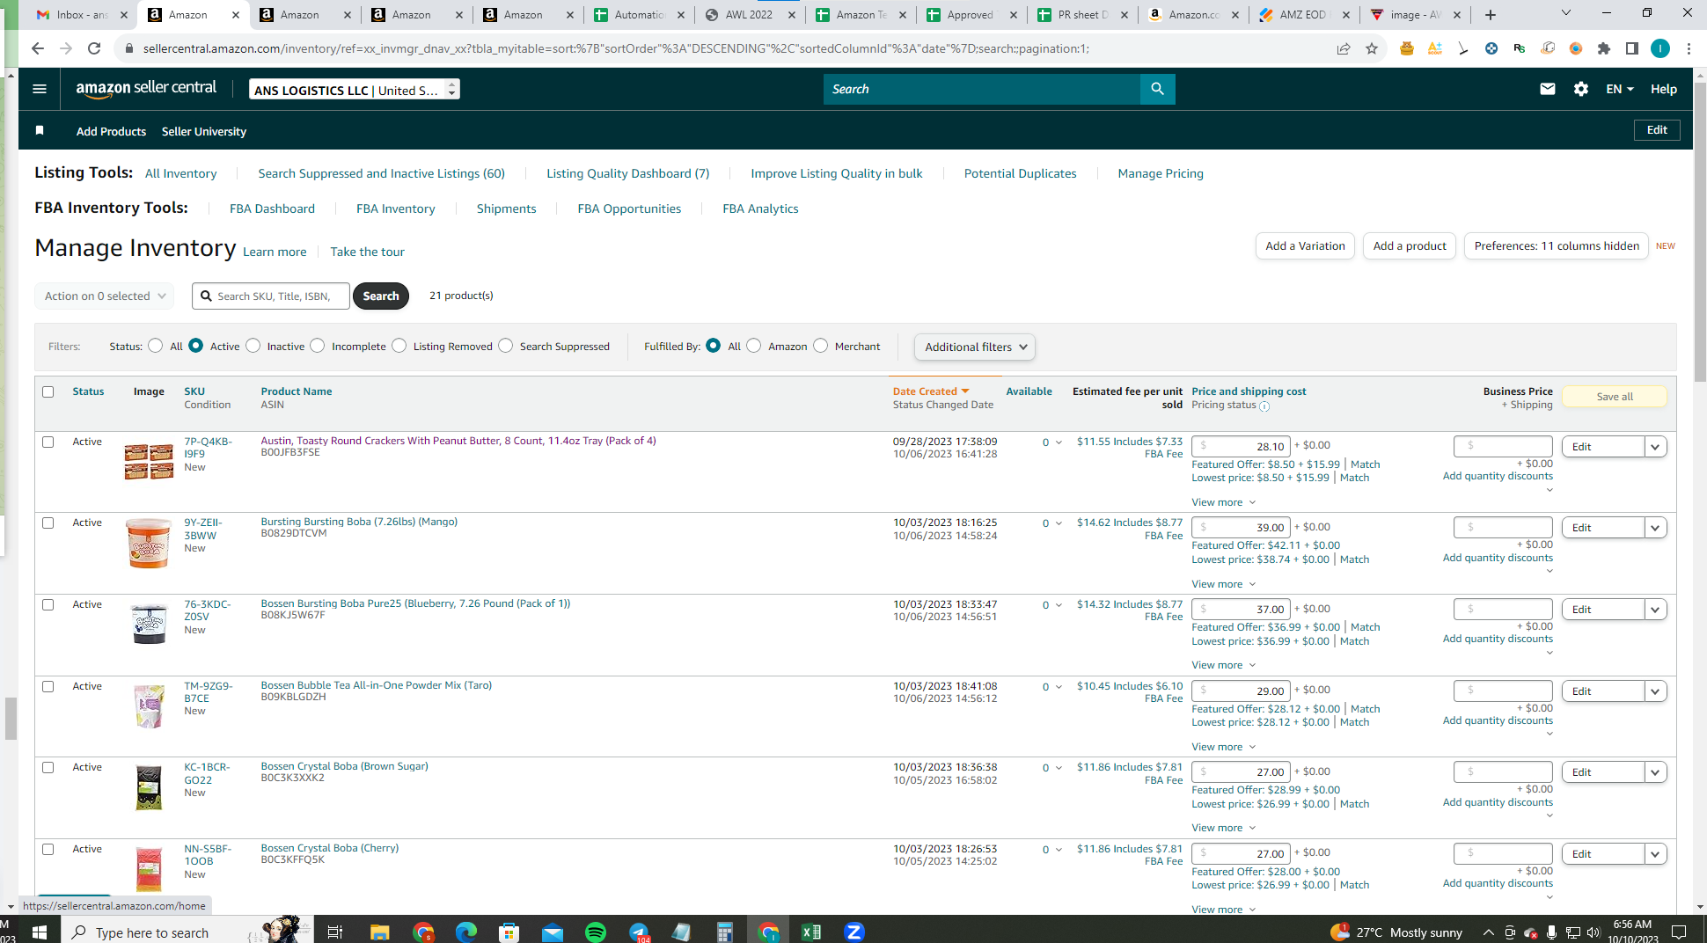This screenshot has width=1707, height=943.
Task: Open the EN language dropdown
Action: (x=1619, y=89)
